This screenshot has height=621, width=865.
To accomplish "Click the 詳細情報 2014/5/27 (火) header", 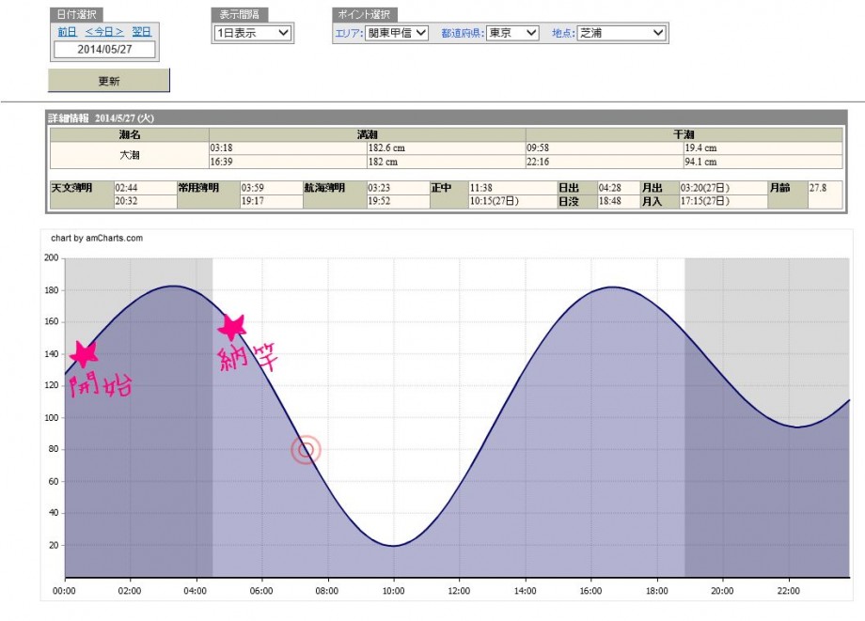I will click(x=101, y=118).
